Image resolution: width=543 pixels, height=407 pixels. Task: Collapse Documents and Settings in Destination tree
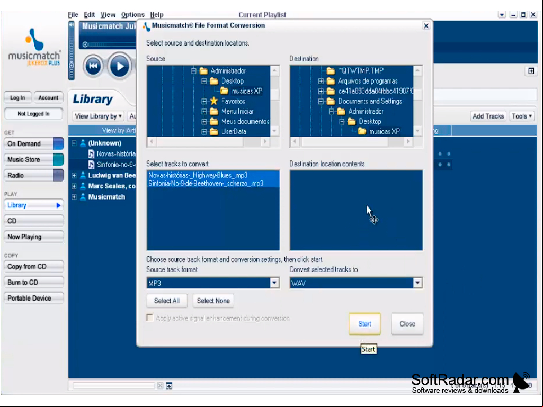(321, 102)
